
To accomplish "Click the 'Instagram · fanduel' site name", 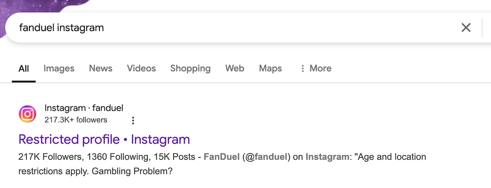I will pyautogui.click(x=84, y=108).
